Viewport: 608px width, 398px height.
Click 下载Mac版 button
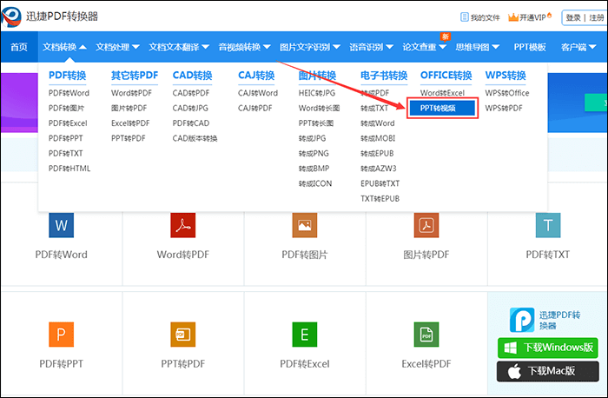[x=548, y=371]
